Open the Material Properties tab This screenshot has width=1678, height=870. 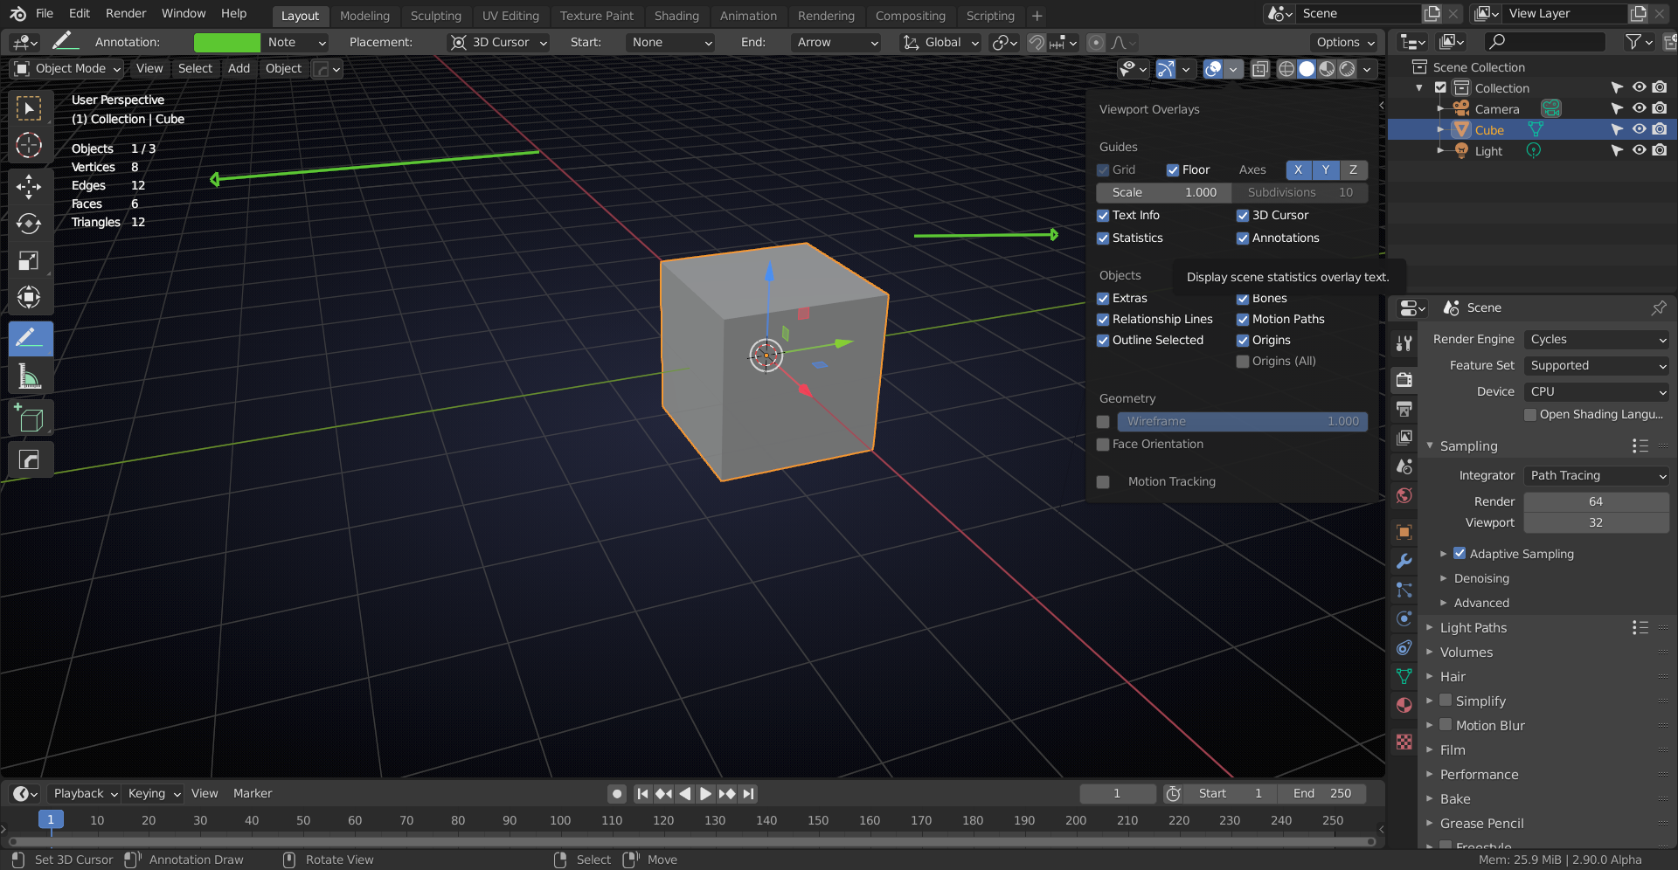(x=1404, y=705)
